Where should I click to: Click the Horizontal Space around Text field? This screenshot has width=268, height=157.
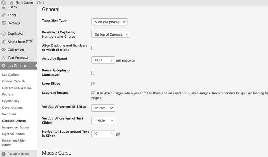(101, 134)
